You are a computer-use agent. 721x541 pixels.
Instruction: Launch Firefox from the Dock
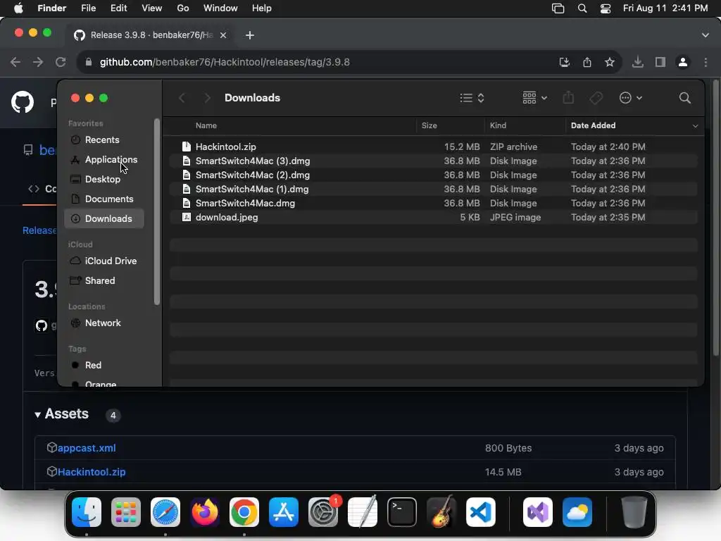click(205, 512)
